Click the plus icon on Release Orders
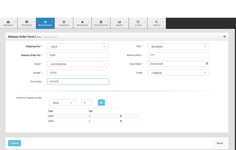Screen dimensions: 236x150 [52, 22]
